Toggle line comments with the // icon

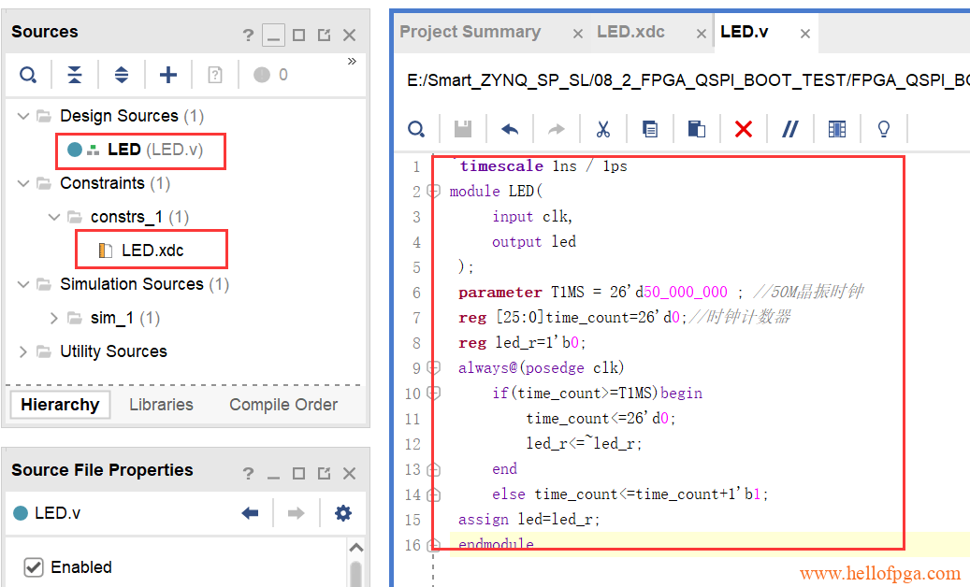pyautogui.click(x=790, y=129)
